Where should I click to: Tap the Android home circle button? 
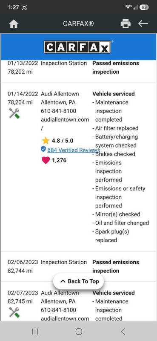point(79,332)
